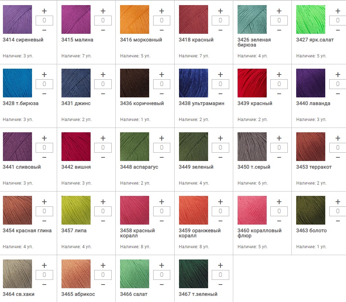Image resolution: width=346 pixels, height=302 pixels.
Task: Increase quantity for 3465 абрикос
Action: pyautogui.click(x=103, y=265)
